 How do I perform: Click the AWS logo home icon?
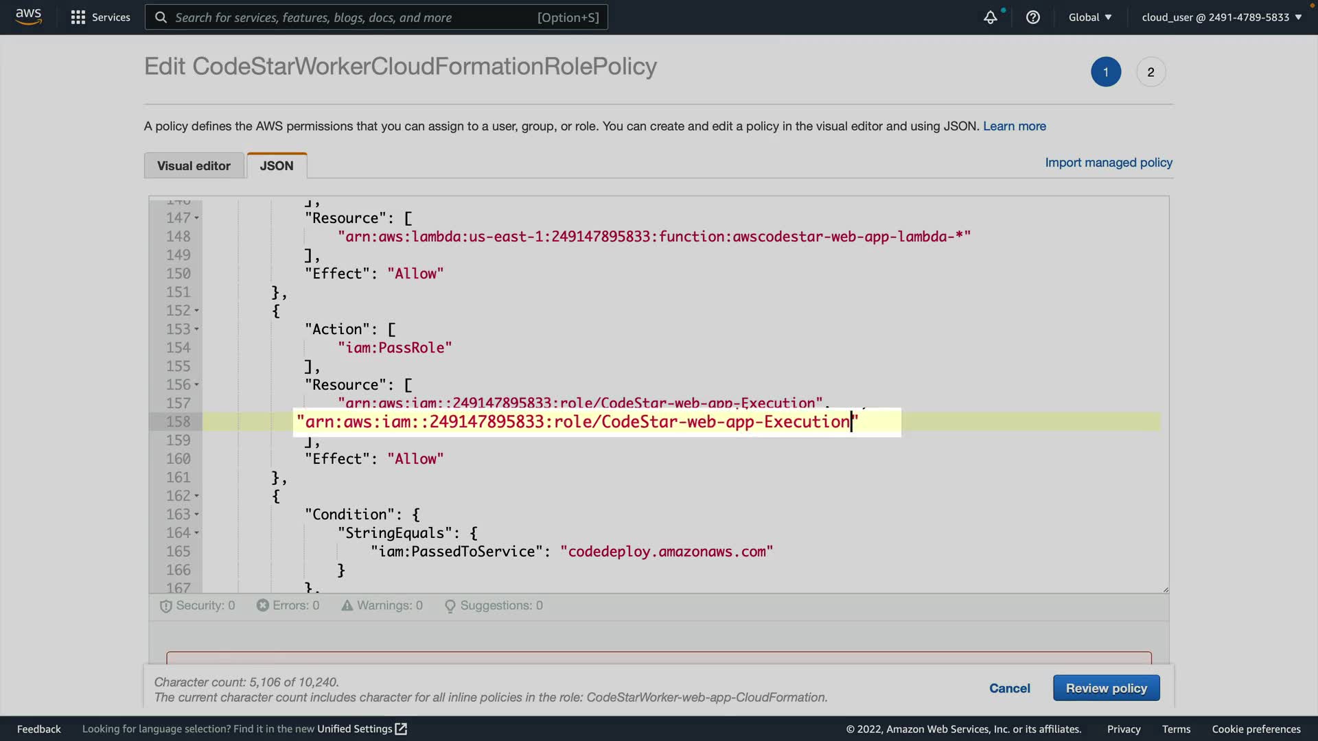click(28, 16)
